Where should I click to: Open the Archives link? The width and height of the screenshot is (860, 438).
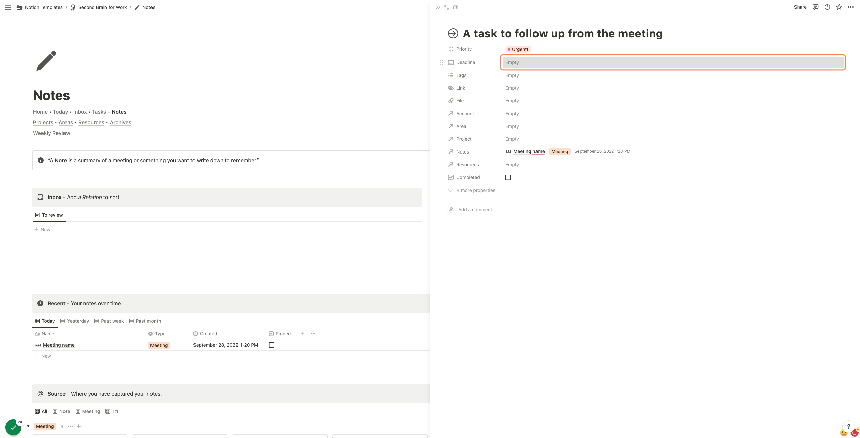120,122
